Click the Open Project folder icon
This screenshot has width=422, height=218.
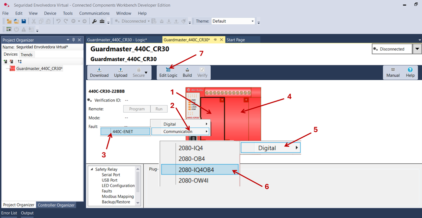coord(16,21)
